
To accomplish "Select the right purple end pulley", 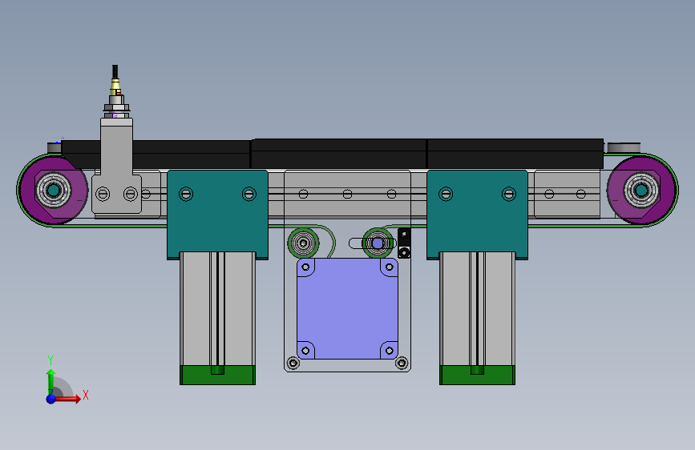I will (x=641, y=191).
